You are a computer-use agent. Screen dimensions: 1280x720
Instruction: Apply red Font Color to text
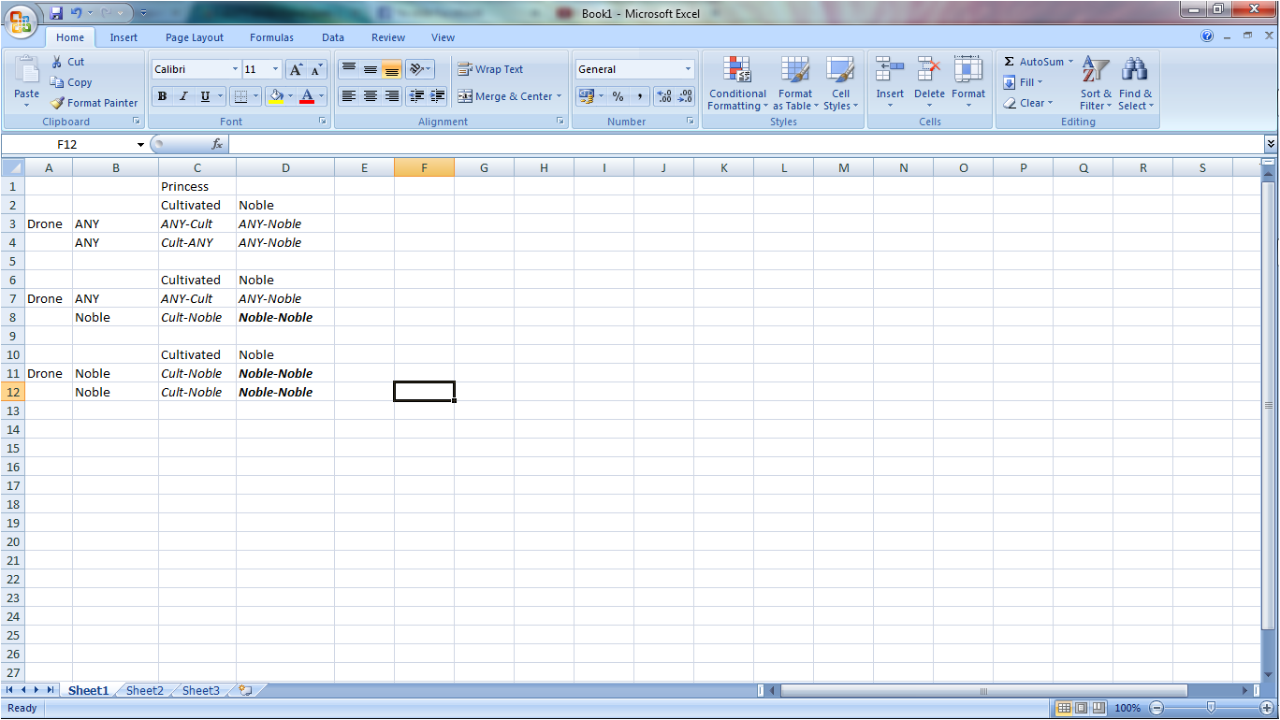pos(307,96)
